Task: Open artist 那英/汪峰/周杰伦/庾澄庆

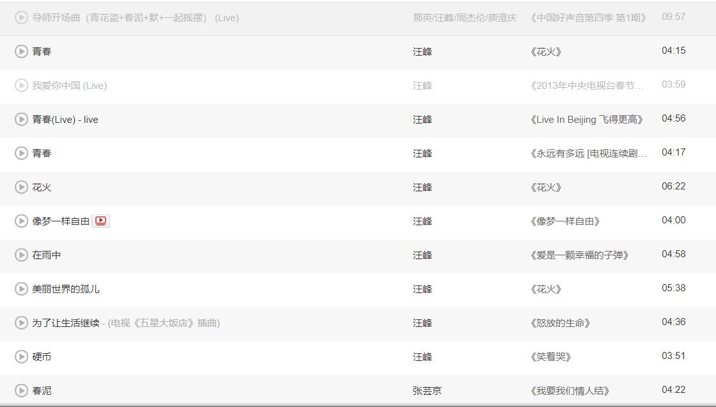Action: coord(465,18)
